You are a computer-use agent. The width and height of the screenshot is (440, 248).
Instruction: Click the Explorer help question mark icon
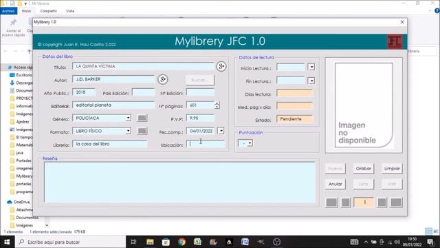pos(437,11)
